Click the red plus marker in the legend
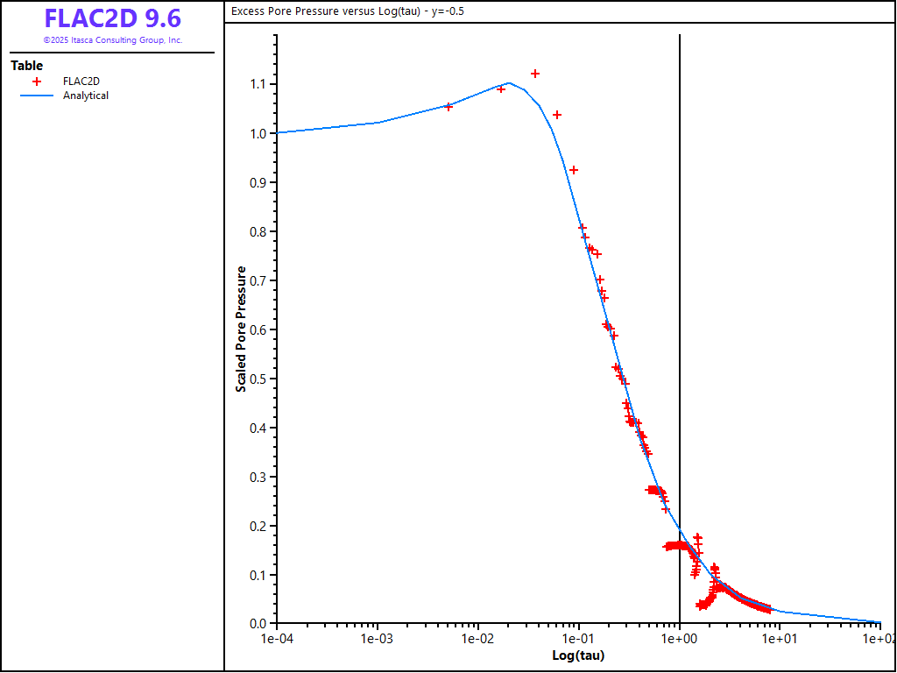Screen dimensions: 897x673 coord(37,81)
